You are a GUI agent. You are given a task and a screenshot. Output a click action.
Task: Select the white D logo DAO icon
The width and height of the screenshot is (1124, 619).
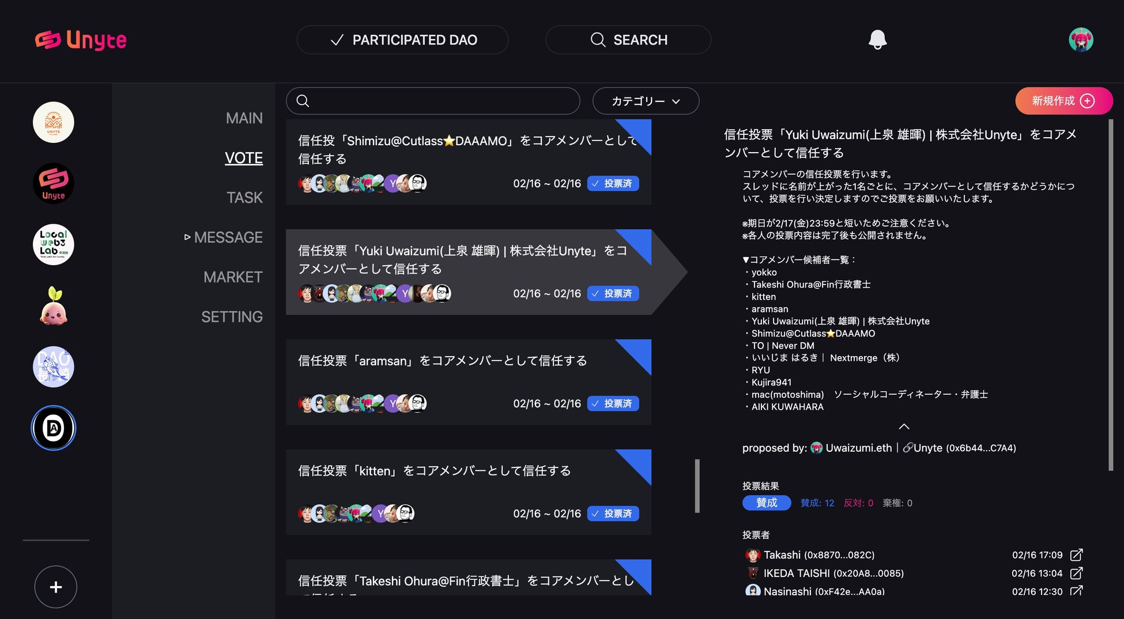click(x=54, y=428)
